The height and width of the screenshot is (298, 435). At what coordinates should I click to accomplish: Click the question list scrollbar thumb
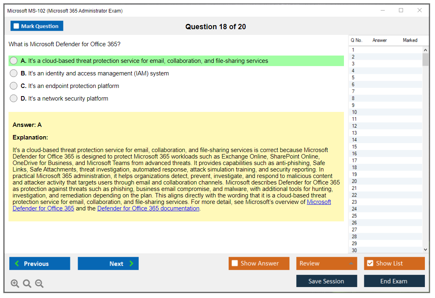pyautogui.click(x=425, y=59)
